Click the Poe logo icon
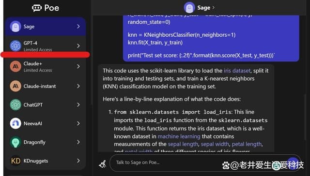This screenshot has height=176, width=310. click(x=37, y=8)
